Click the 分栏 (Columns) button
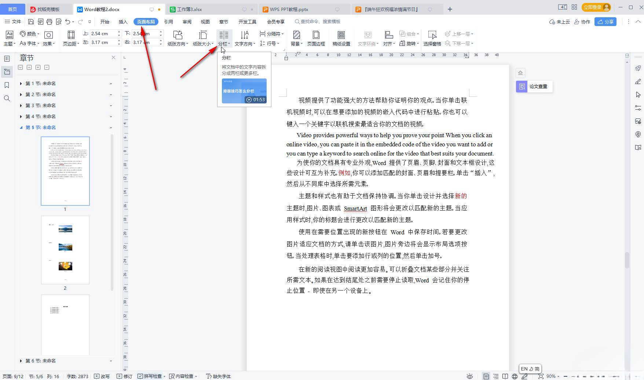644x380 pixels. (x=224, y=39)
